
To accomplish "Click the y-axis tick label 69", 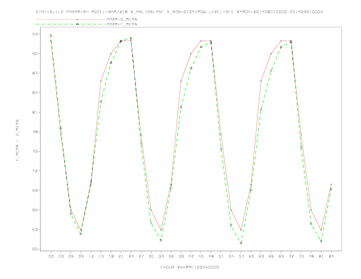I will [35, 191].
